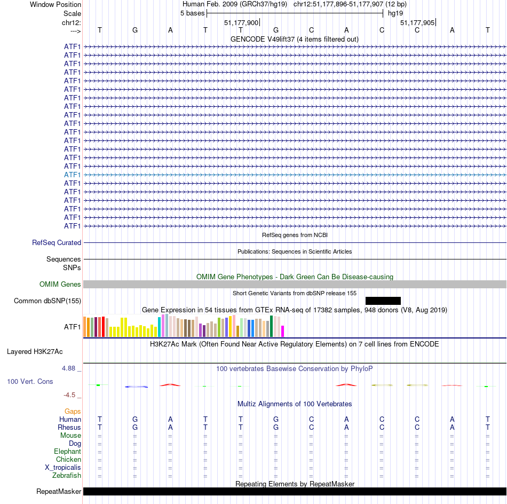Open Multiz Alignments of 100 Vertebrates title
Viewport: 507px width, 504px height.
coord(295,404)
